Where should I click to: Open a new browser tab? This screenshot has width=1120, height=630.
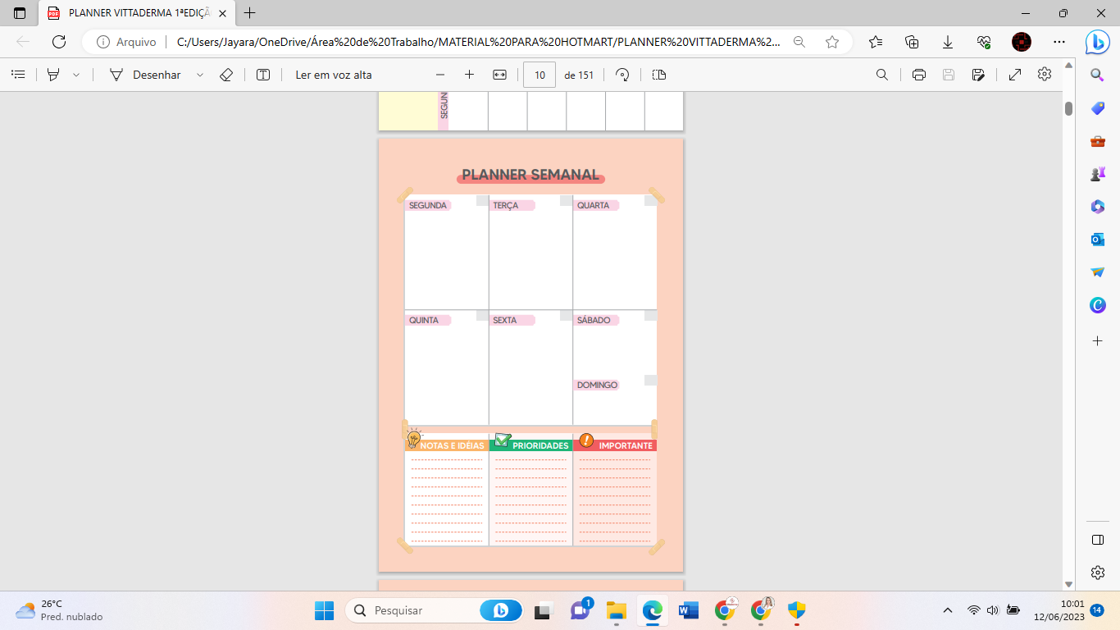250,13
